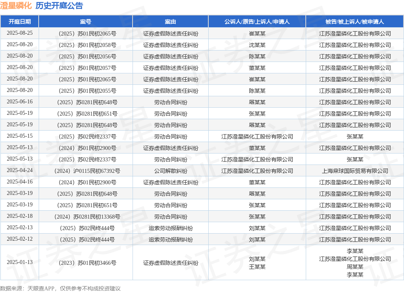This screenshot has height=292, width=404.
Task: Select case number (2024)沪0115民初67392号
Action: point(87,171)
